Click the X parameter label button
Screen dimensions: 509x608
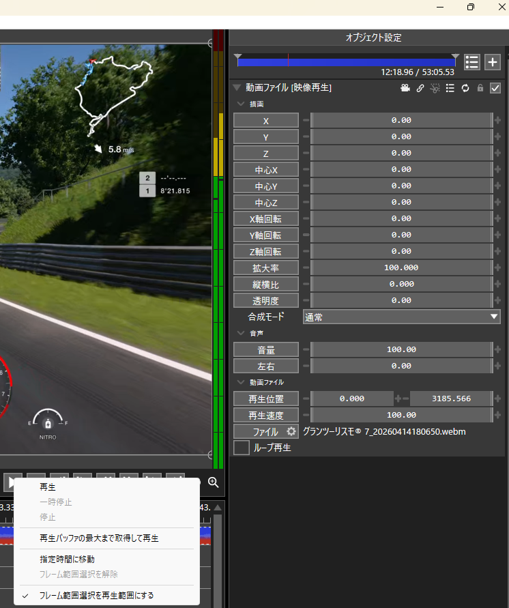[266, 120]
